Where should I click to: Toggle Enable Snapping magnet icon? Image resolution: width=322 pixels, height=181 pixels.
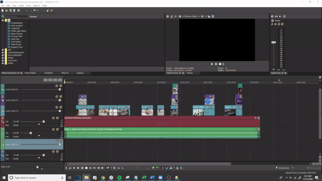point(163,168)
